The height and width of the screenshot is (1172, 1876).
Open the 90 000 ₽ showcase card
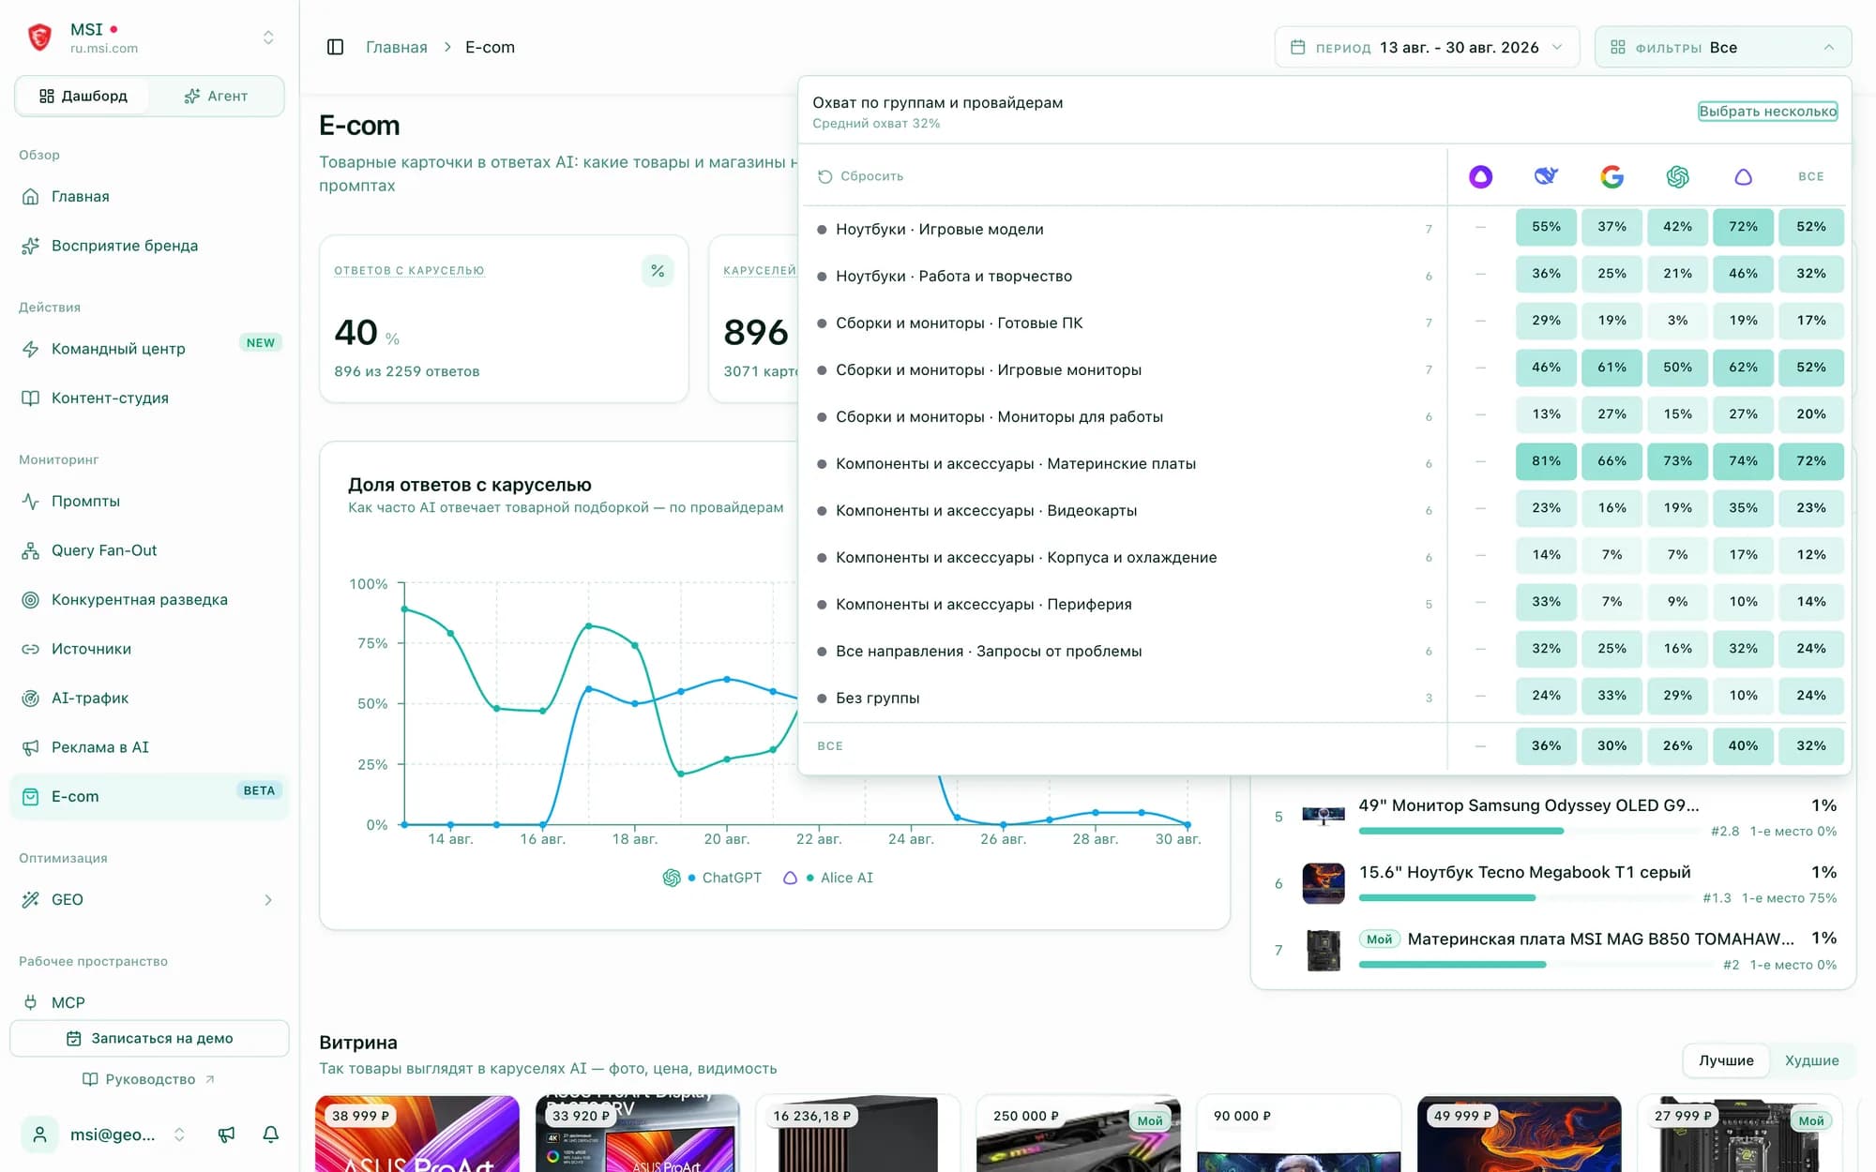click(1299, 1134)
